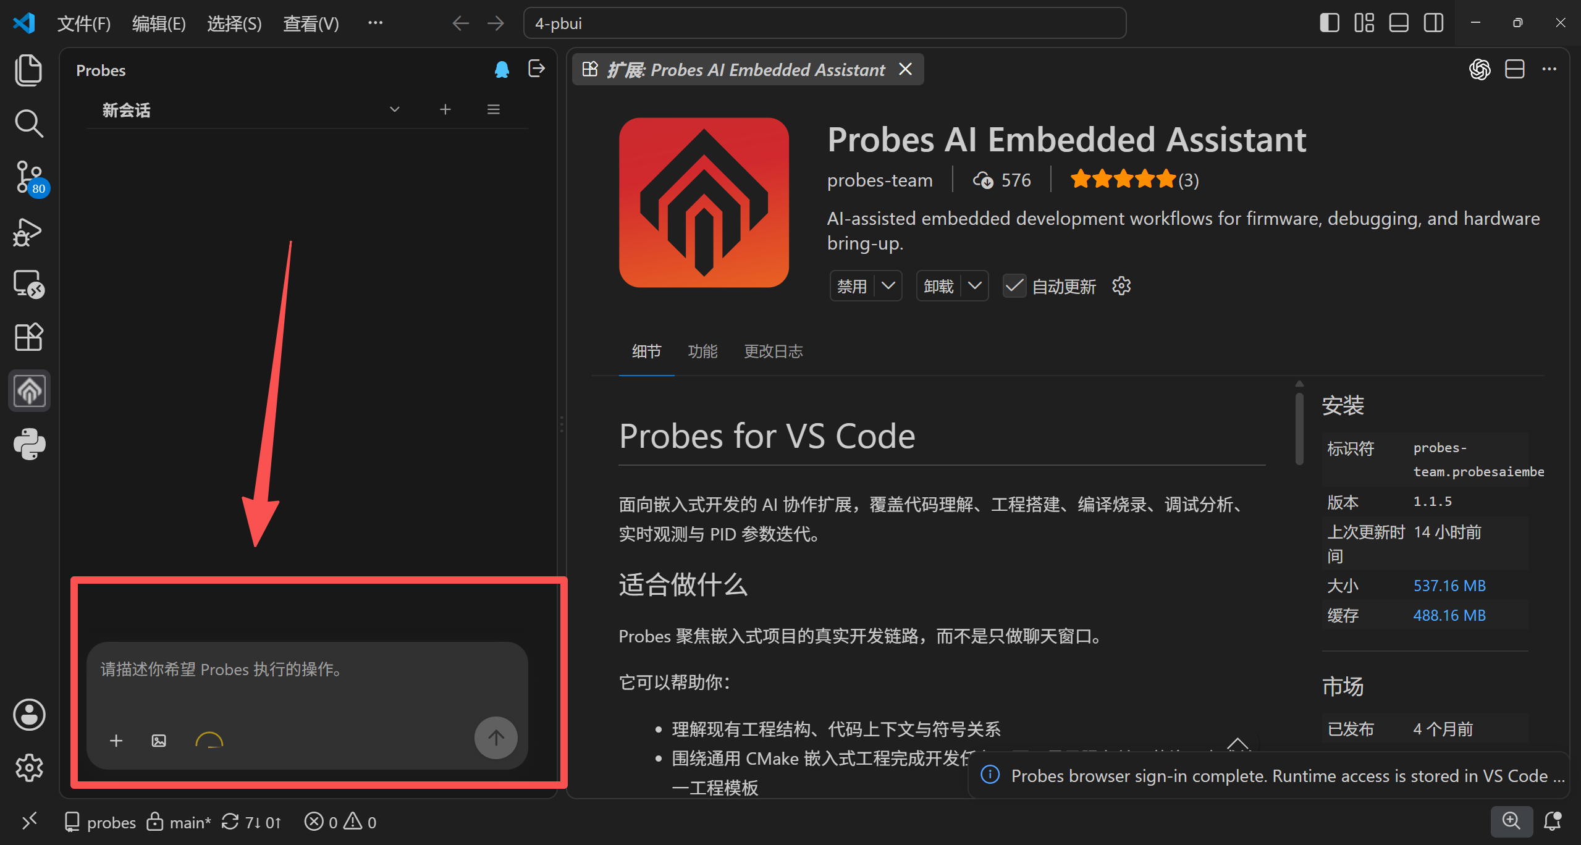The image size is (1581, 845).
Task: Click the 禁用 button
Action: tap(852, 286)
